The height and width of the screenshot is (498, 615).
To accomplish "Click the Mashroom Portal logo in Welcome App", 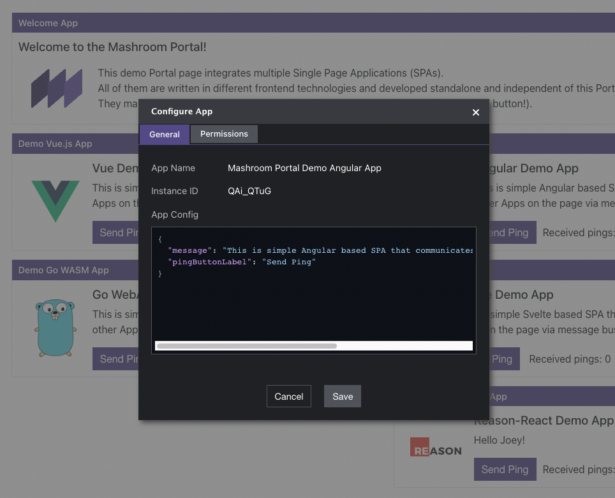I will [x=57, y=88].
